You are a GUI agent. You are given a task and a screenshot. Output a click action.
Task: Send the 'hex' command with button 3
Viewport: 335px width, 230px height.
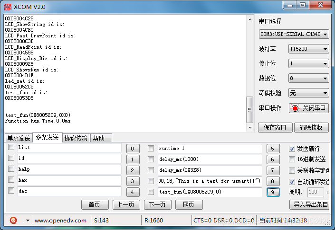(x=133, y=181)
